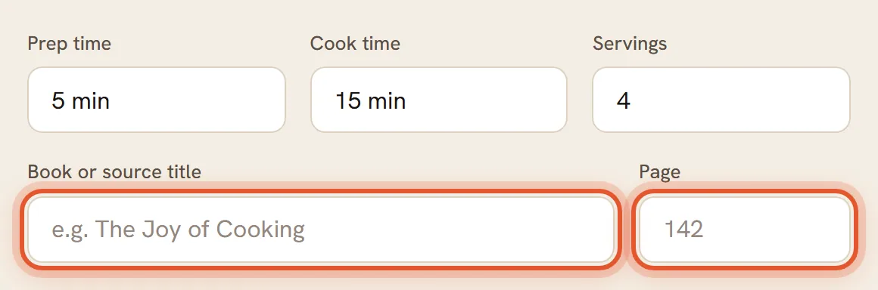Click the "Cook time" label text
This screenshot has width=878, height=290.
(x=355, y=44)
